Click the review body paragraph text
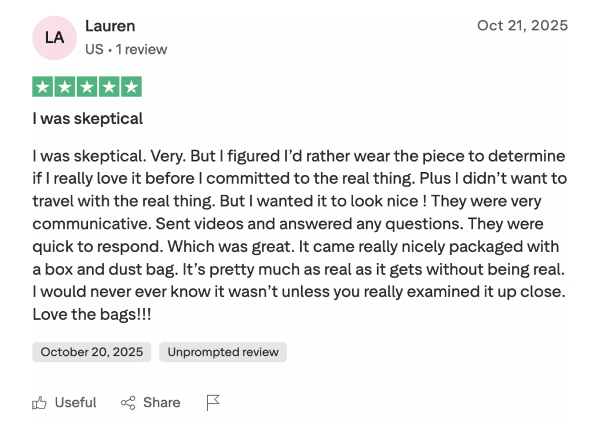Screen dimensions: 593x427 pos(299,235)
